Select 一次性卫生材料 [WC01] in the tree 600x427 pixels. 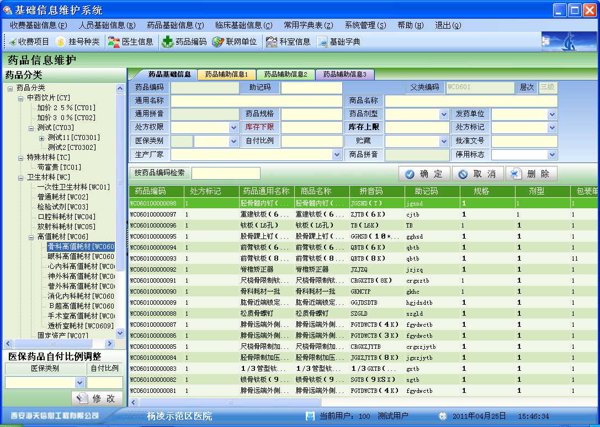coord(73,187)
